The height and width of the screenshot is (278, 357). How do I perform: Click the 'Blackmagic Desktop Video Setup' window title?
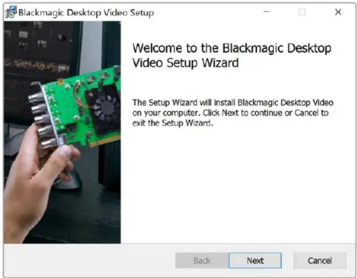[x=86, y=13]
